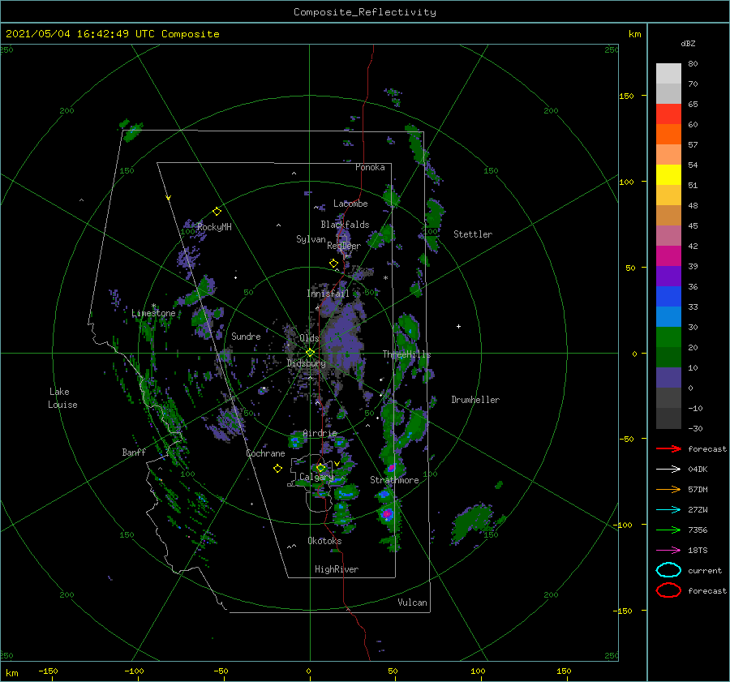Click the Drumheller city label
Screen dimensions: 730x682
coord(474,400)
